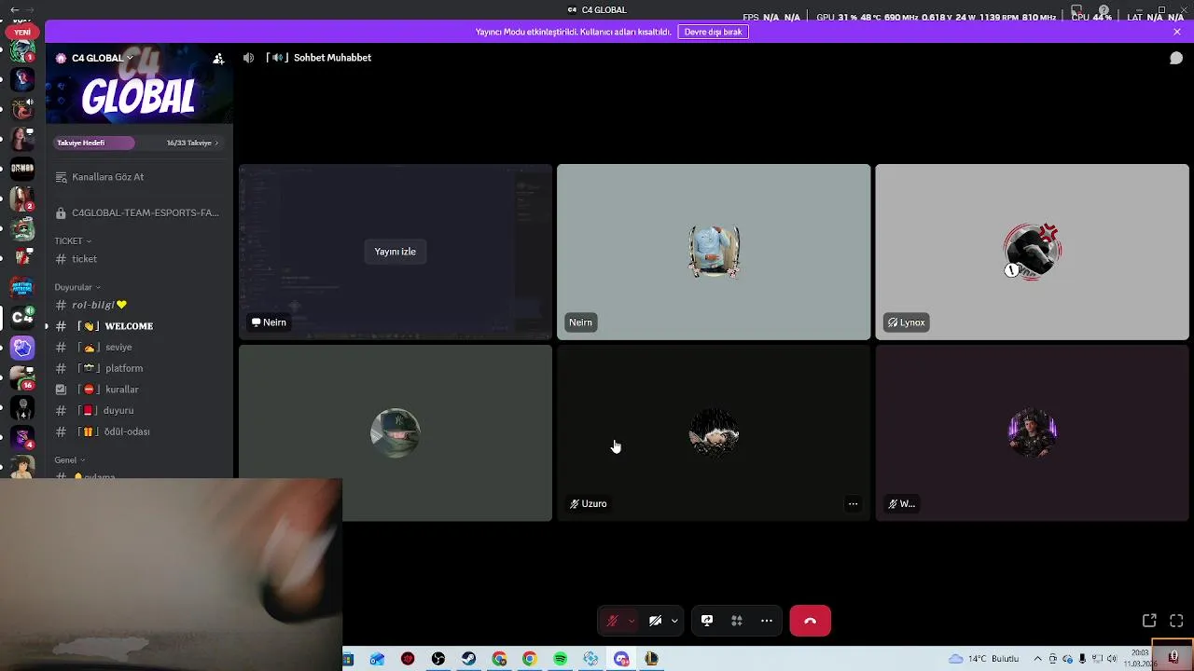Show hidden system tray icons
The height and width of the screenshot is (671, 1194).
[x=1037, y=659]
